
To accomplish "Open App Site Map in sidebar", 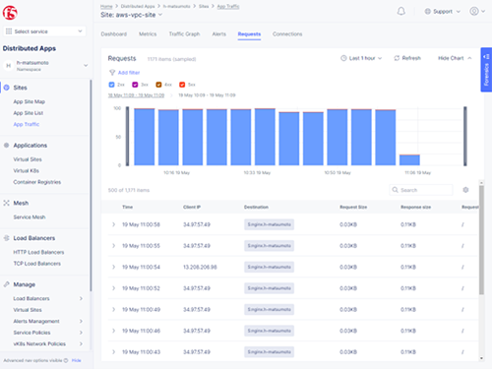I will pos(30,101).
